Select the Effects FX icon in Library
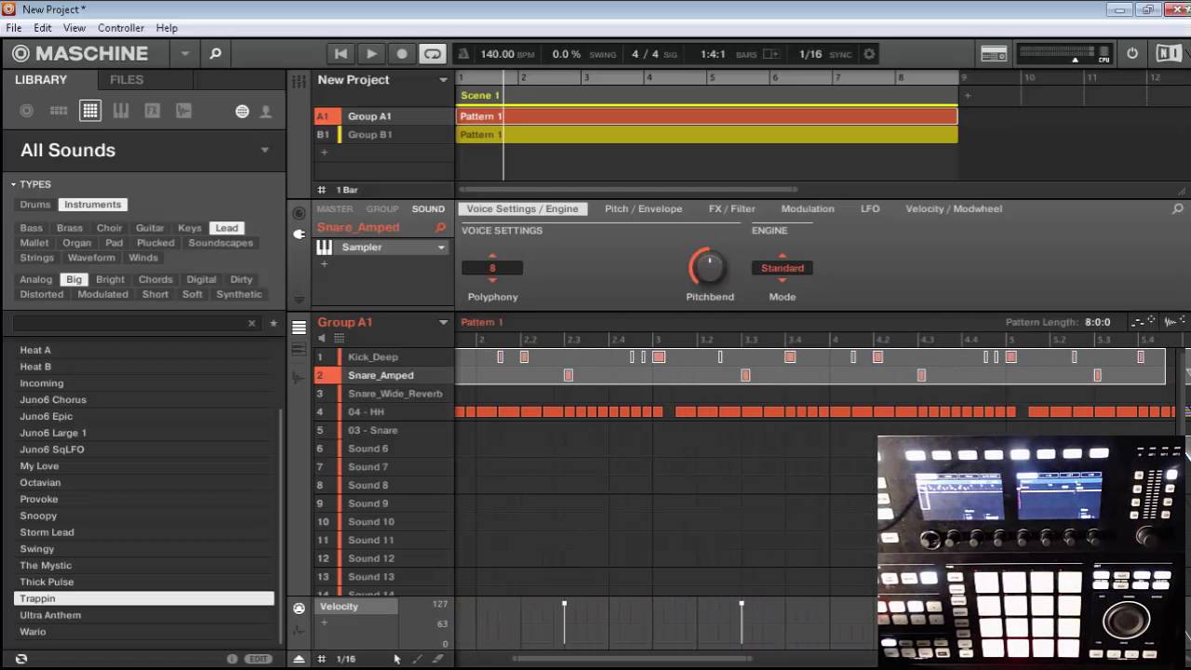This screenshot has height=670, width=1191. click(153, 111)
